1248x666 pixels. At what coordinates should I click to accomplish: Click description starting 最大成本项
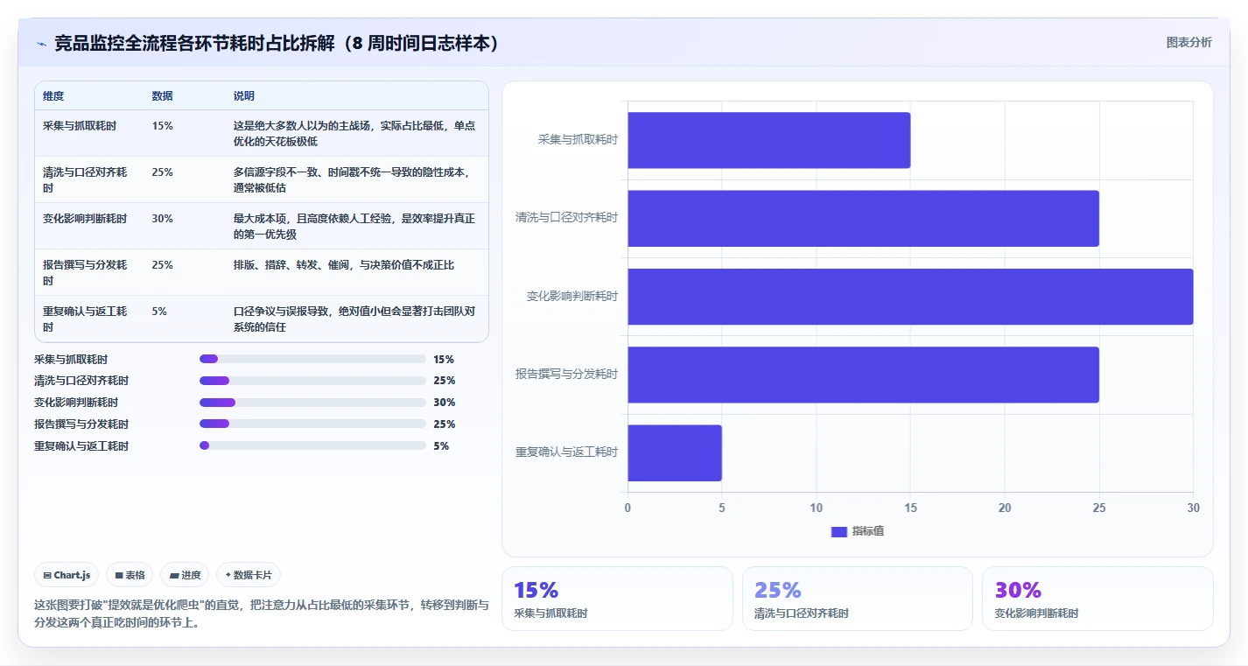click(354, 227)
